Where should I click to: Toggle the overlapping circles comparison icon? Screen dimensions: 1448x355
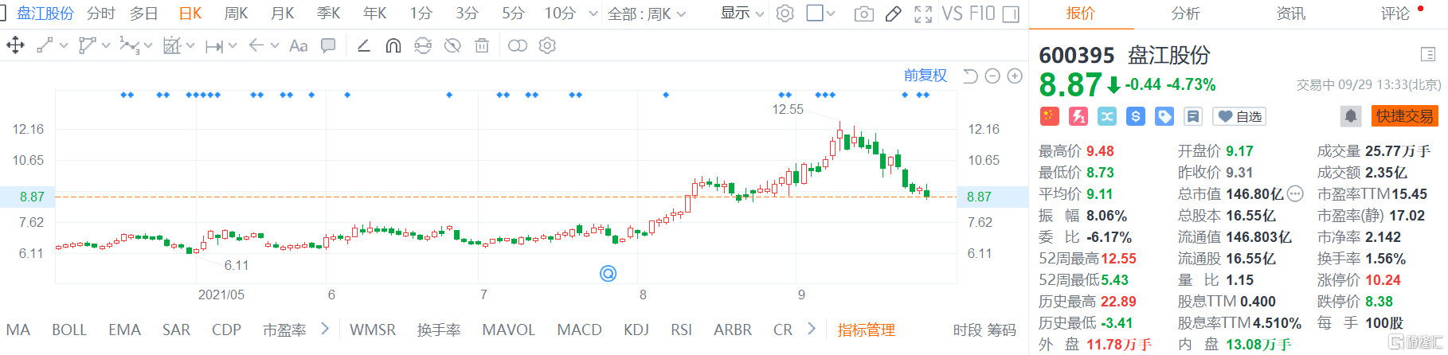click(518, 45)
